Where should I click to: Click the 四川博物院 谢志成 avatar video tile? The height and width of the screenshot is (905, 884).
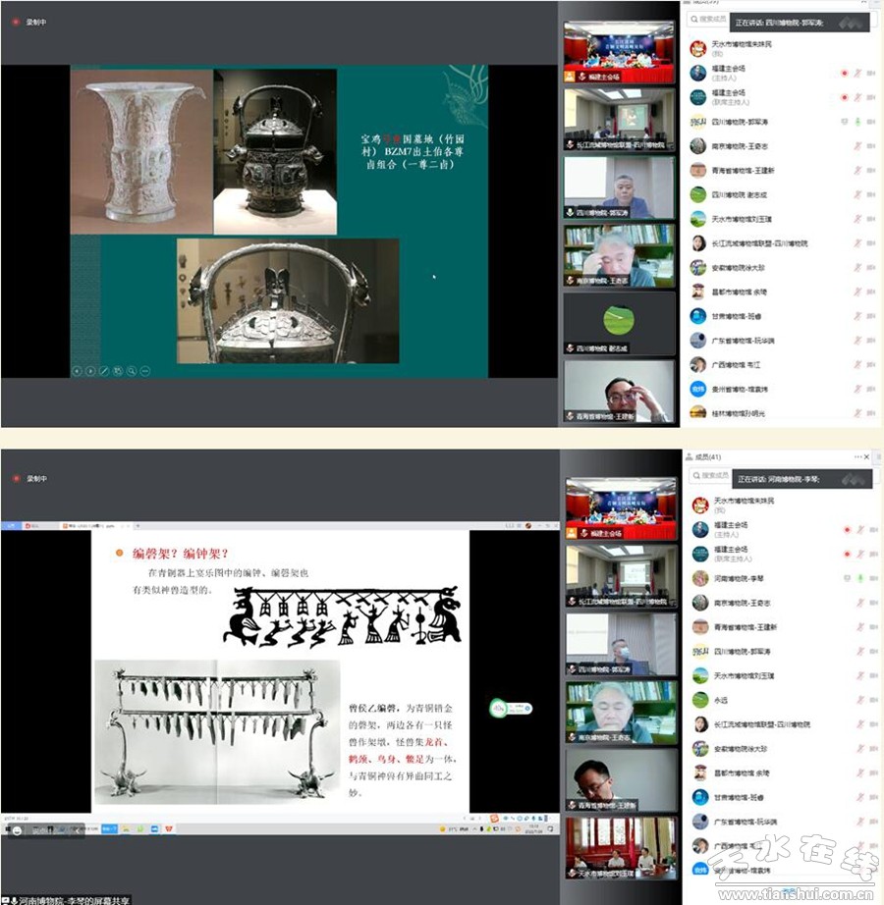click(620, 322)
